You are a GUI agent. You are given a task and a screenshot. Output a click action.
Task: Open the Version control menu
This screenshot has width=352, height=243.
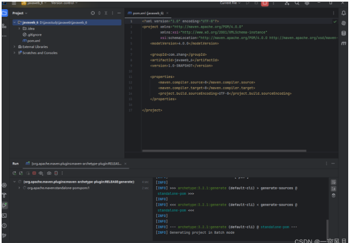pos(62,3)
